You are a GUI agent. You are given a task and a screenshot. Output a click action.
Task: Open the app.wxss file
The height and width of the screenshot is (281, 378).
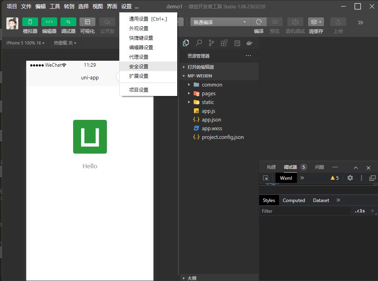219,128
